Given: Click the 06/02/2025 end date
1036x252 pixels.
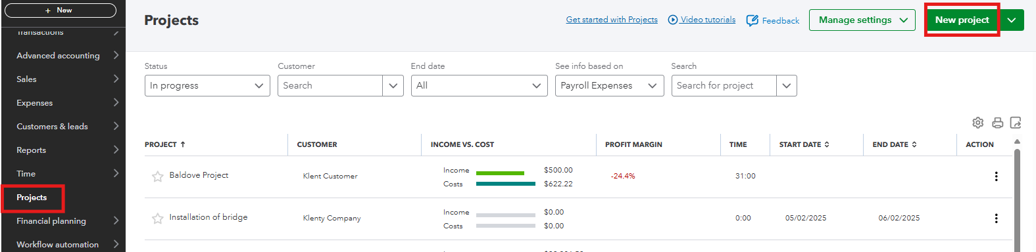Looking at the screenshot, I should (x=899, y=218).
